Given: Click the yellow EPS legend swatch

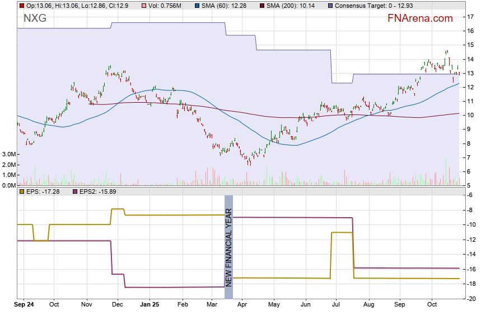Looking at the screenshot, I should click(22, 191).
